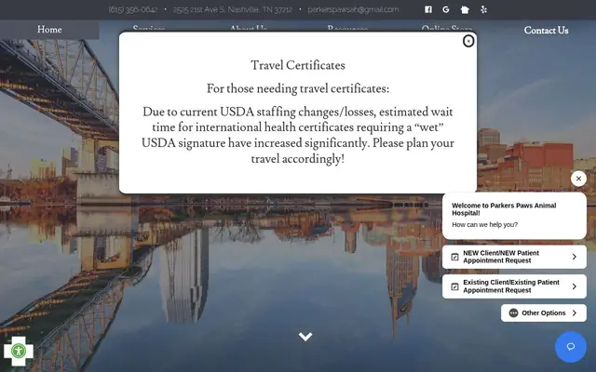Go to the Home menu item
Viewport: 596px width, 372px height.
click(x=49, y=30)
